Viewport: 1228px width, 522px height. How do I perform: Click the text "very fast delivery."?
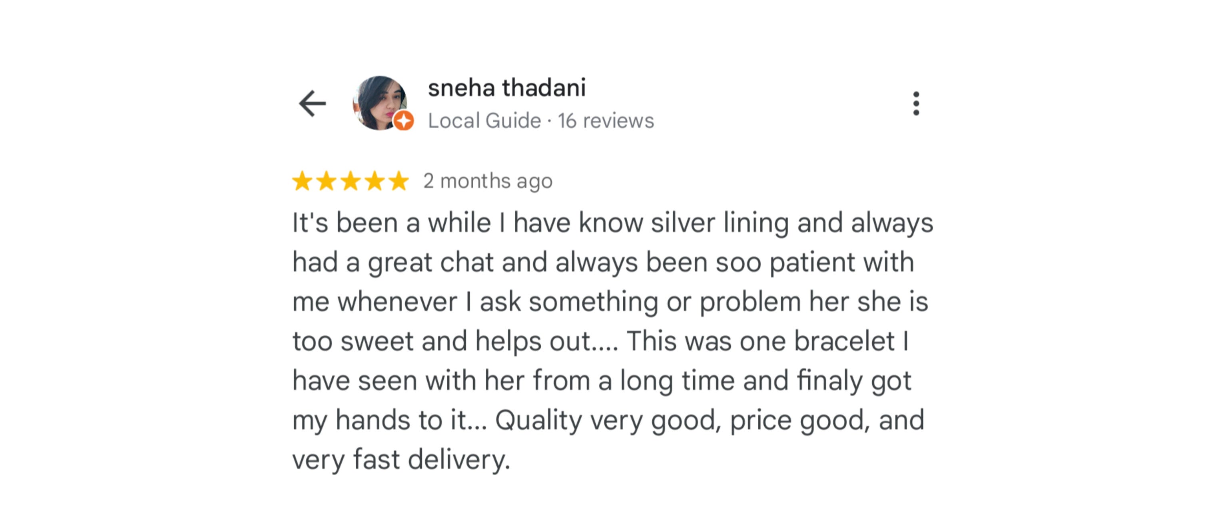(x=401, y=460)
